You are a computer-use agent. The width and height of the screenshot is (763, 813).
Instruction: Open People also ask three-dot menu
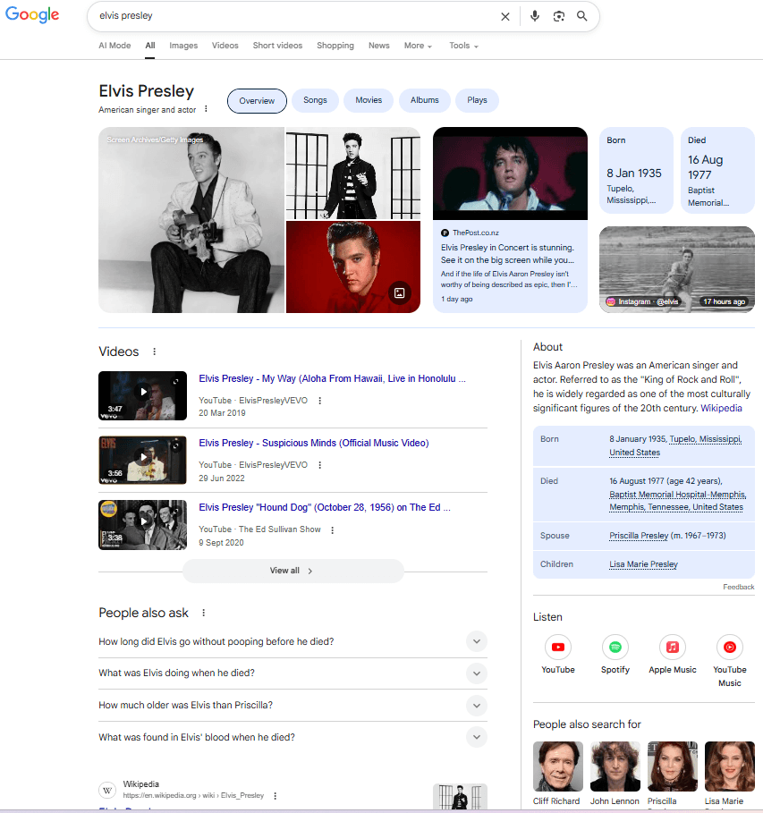coord(203,613)
